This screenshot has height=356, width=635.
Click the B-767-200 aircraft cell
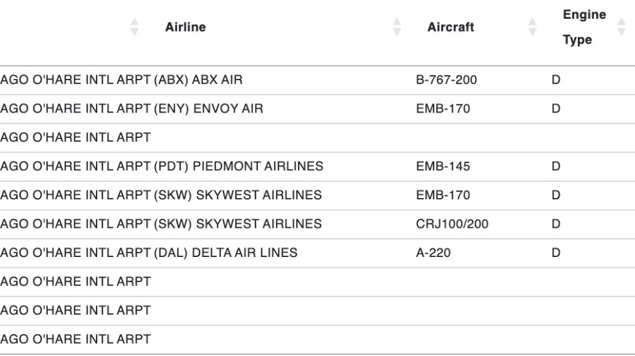pyautogui.click(x=446, y=80)
